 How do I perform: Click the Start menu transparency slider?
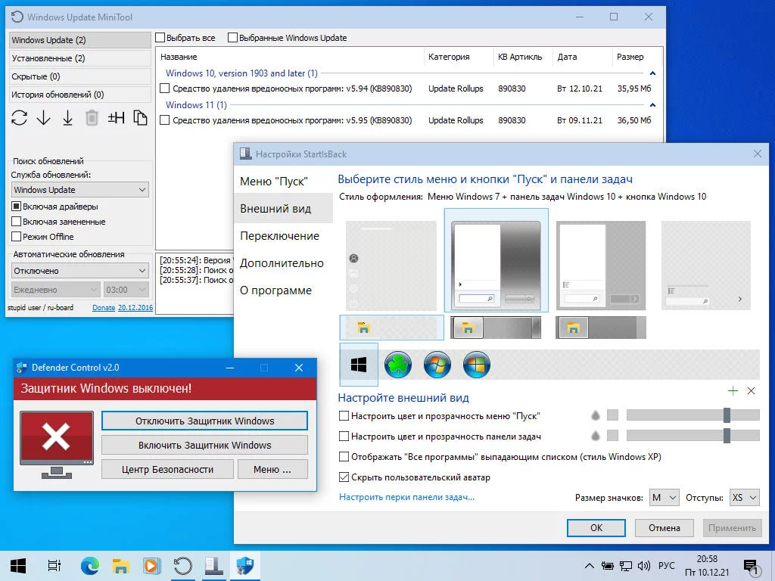click(x=693, y=415)
